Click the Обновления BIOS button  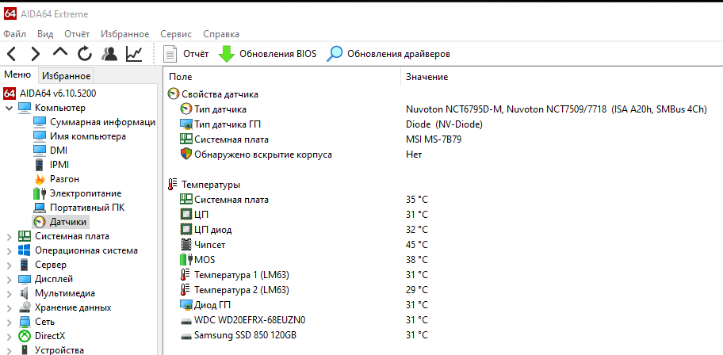click(x=267, y=54)
